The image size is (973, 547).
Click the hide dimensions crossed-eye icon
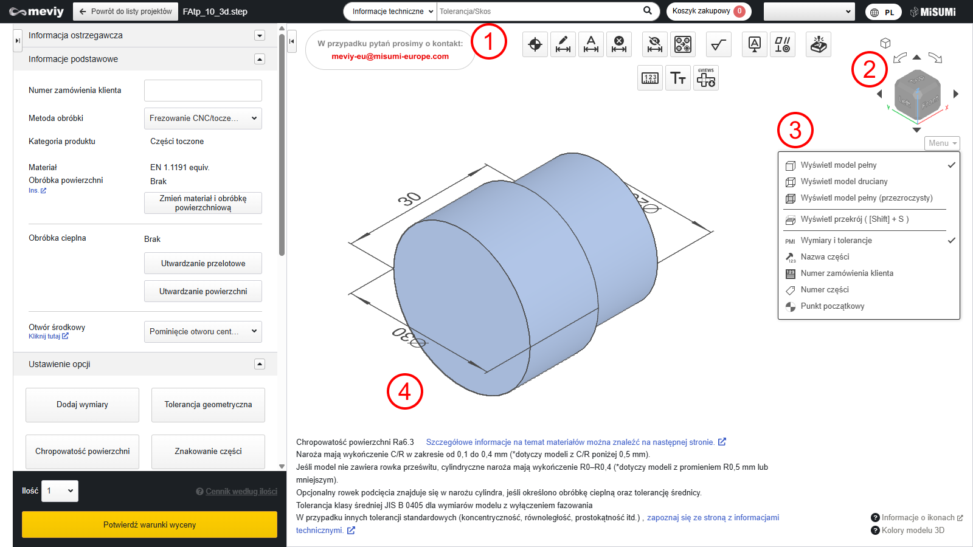(x=655, y=44)
